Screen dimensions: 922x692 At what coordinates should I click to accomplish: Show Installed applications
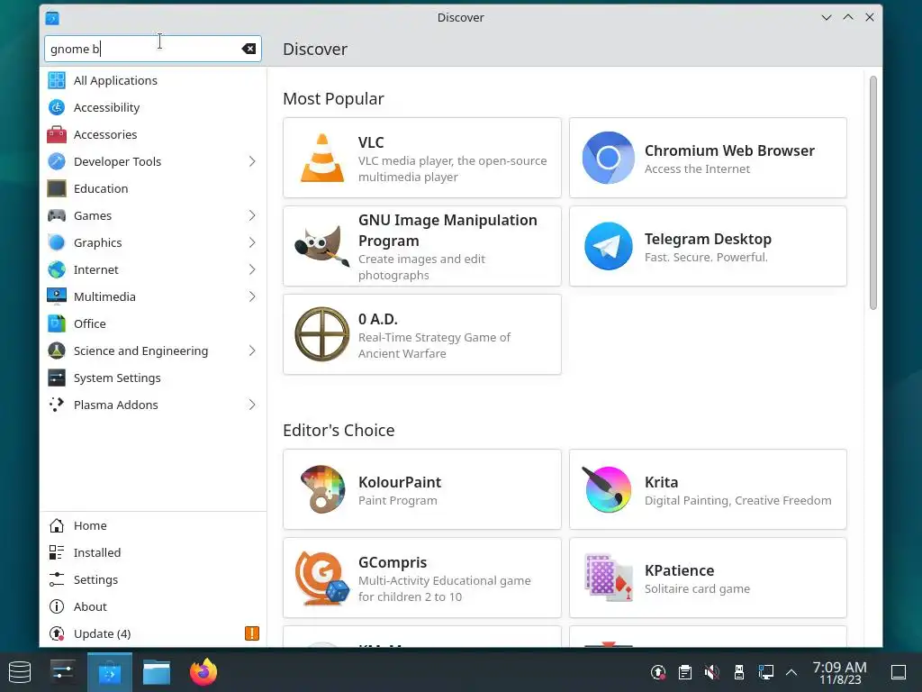(153, 553)
